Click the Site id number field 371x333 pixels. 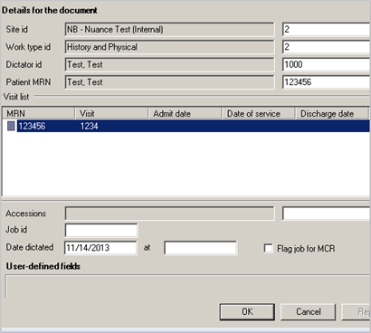327,30
